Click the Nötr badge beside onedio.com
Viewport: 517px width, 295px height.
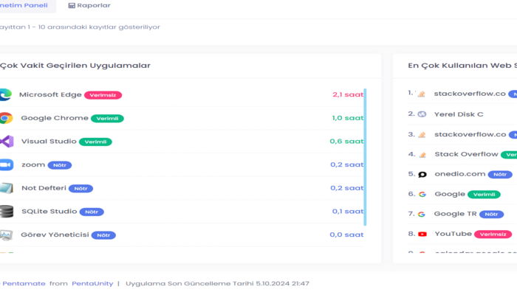[x=500, y=175]
